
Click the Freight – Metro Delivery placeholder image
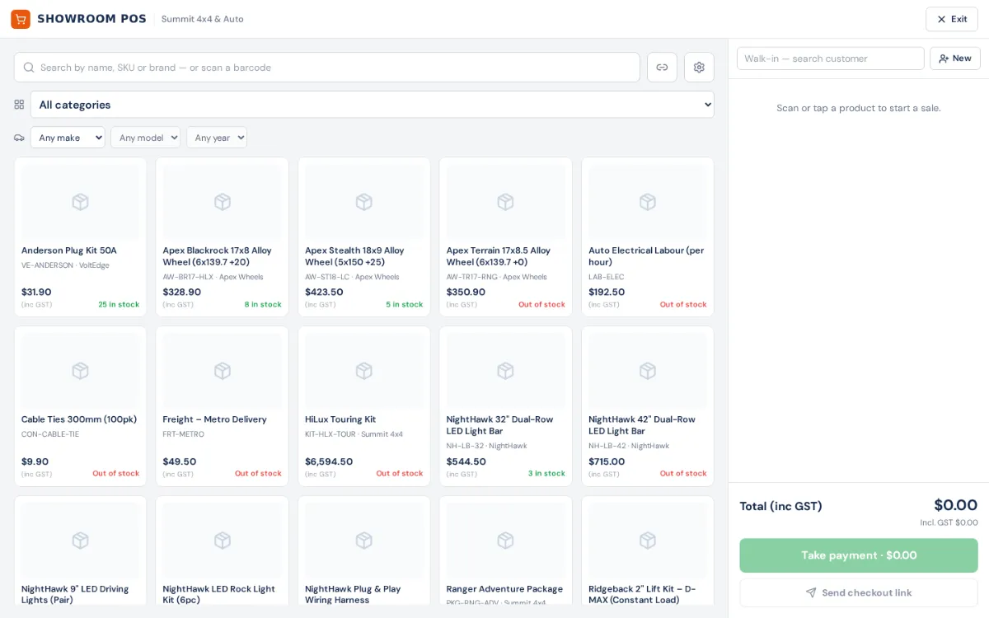click(222, 371)
